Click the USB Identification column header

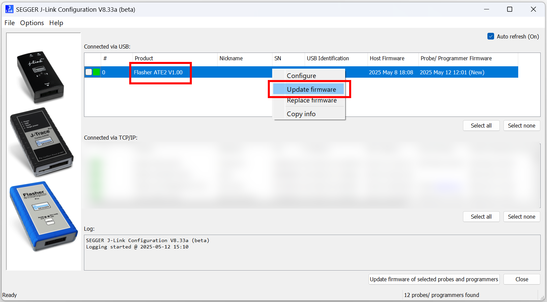pyautogui.click(x=336, y=58)
